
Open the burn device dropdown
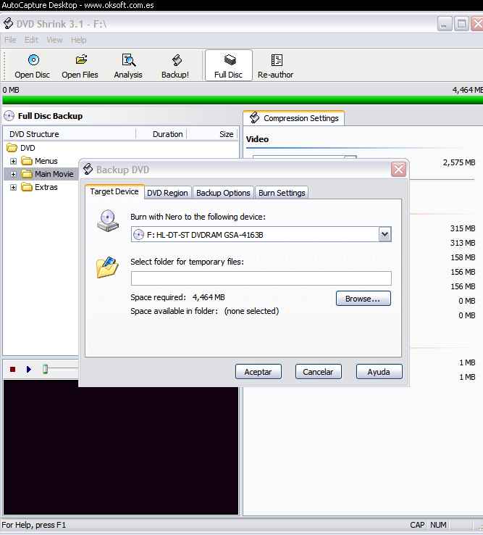pyautogui.click(x=385, y=234)
